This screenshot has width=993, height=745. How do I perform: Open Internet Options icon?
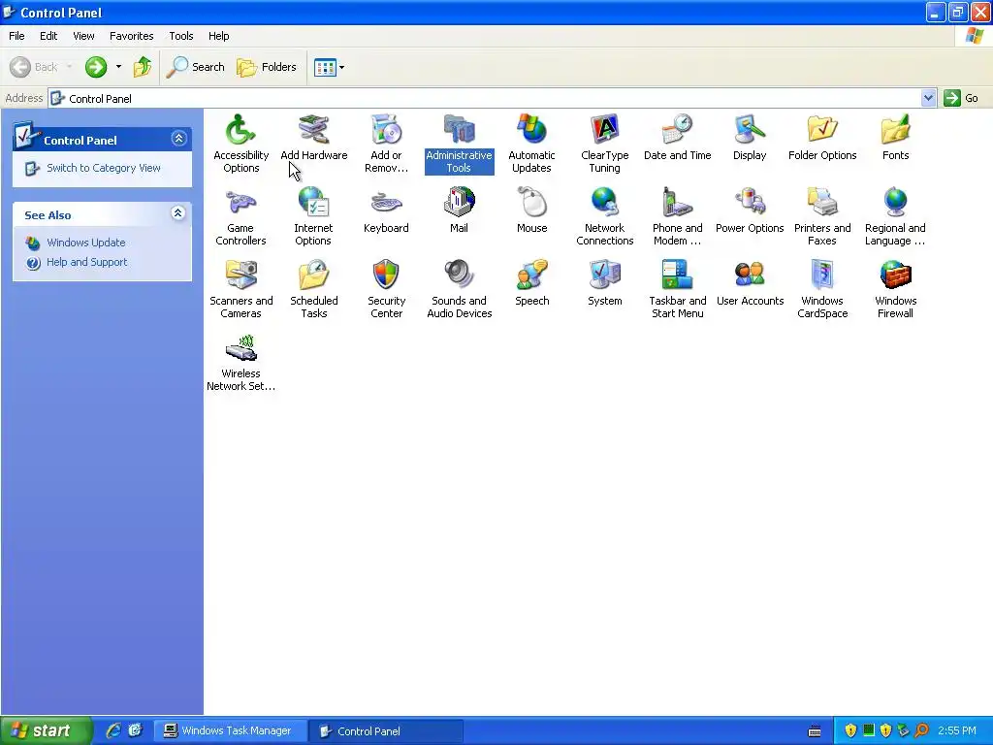[313, 203]
